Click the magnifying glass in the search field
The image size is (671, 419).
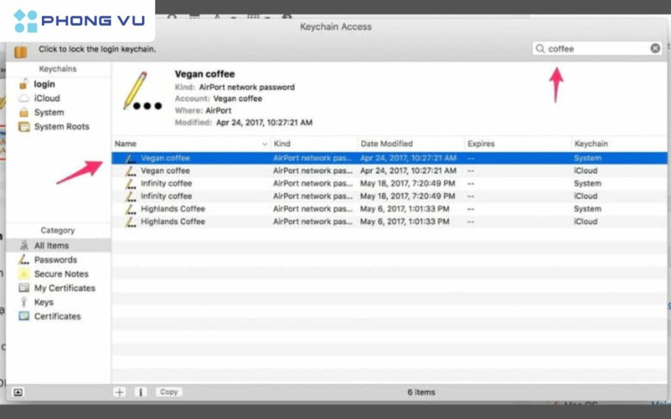pos(541,48)
